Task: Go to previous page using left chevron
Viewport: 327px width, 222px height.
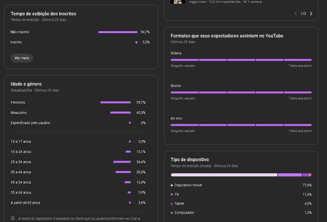Action: 296,14
